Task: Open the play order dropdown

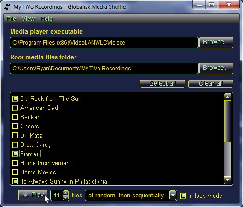Action: pos(131,195)
